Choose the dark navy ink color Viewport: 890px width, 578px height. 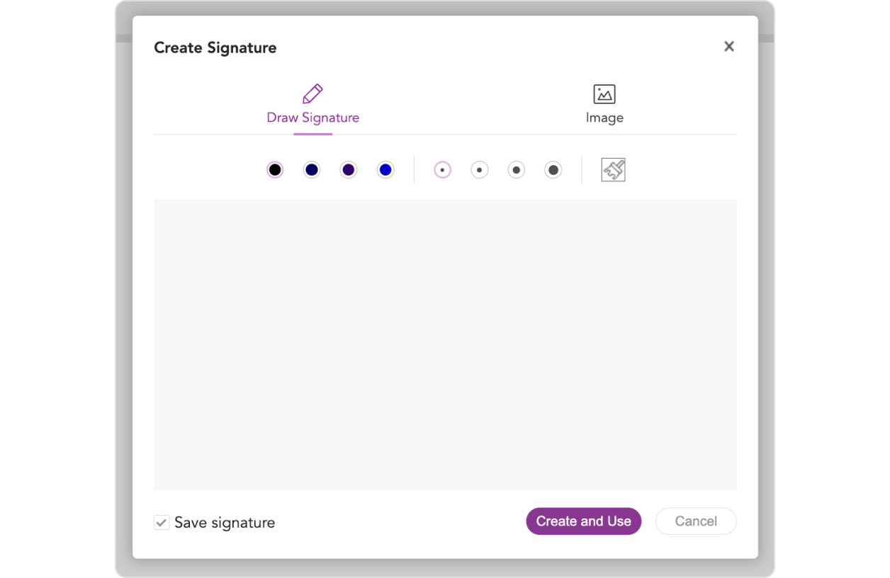(312, 170)
